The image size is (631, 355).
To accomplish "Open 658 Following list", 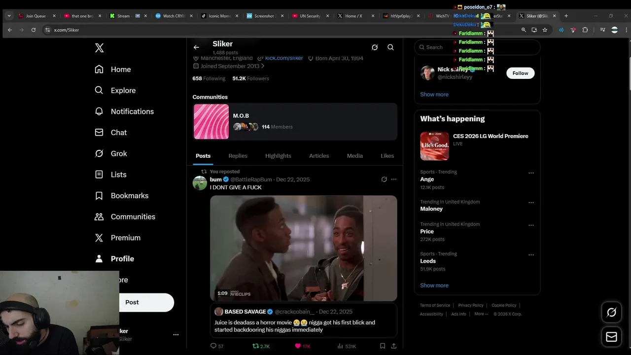I will pyautogui.click(x=209, y=78).
